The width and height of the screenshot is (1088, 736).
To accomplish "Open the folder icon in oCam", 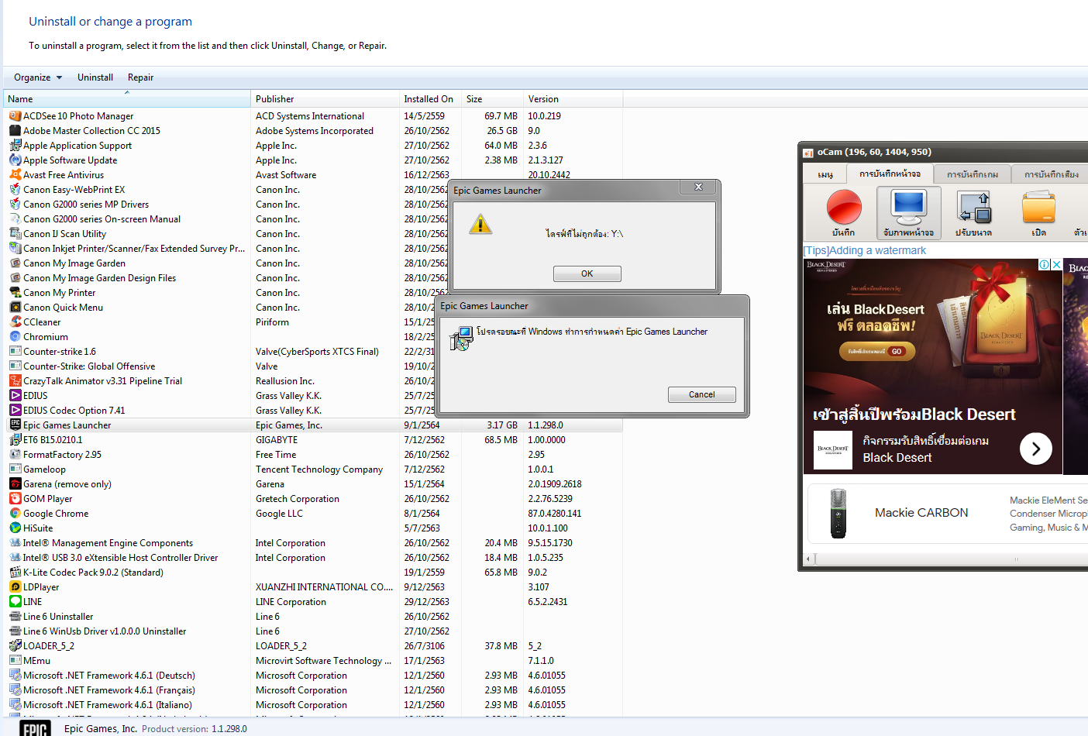I will (1038, 208).
